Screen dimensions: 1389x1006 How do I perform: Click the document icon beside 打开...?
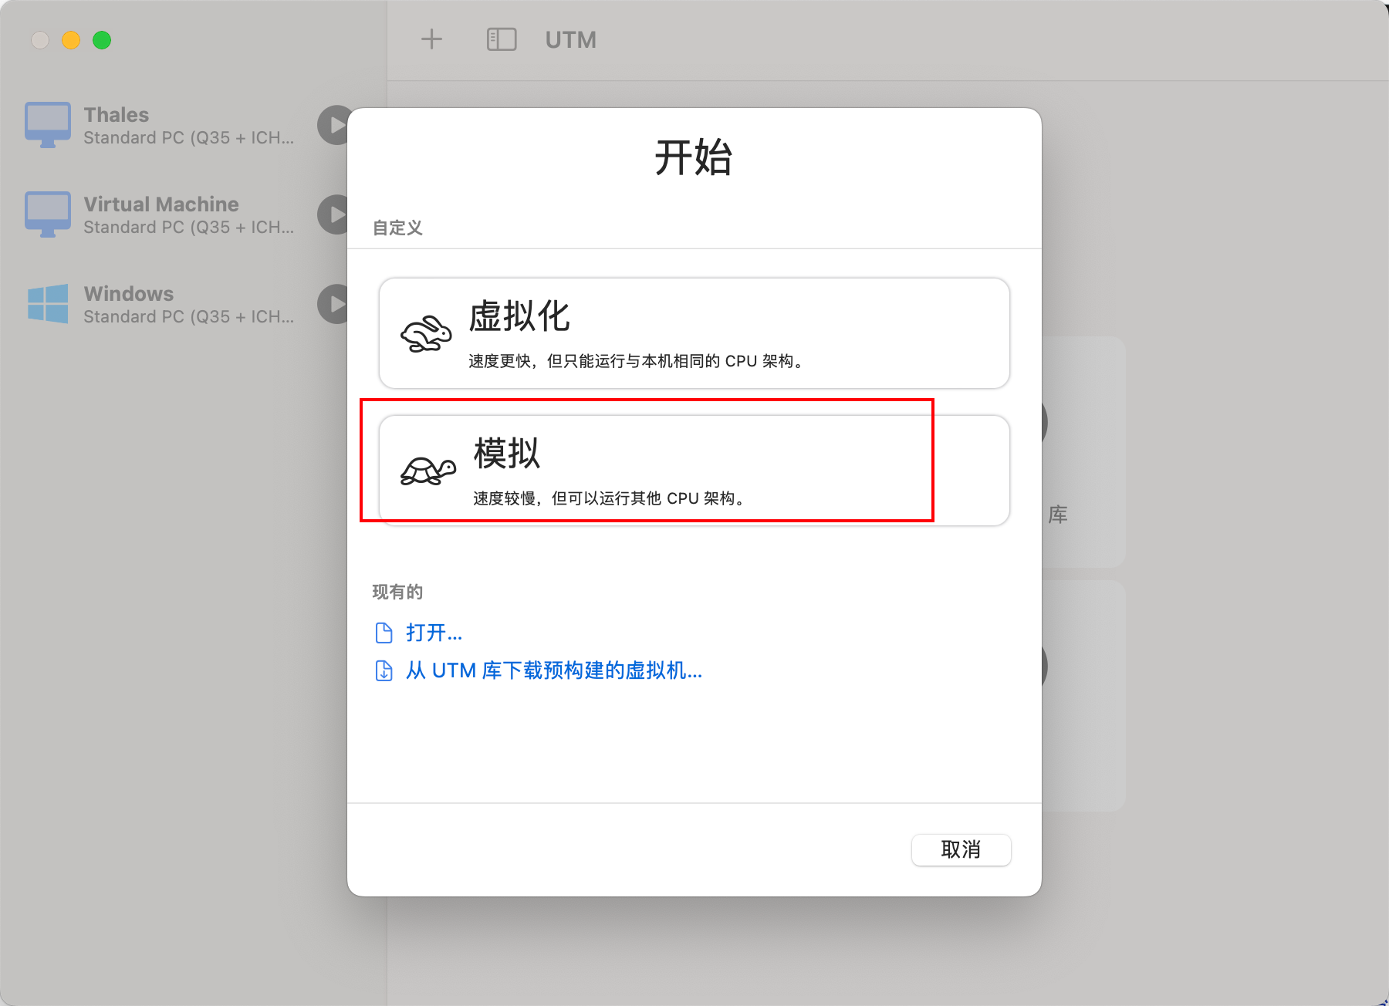click(x=384, y=633)
